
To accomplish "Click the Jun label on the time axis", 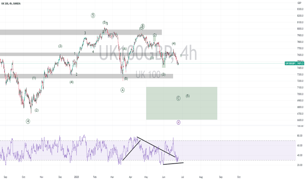I will (164, 177).
